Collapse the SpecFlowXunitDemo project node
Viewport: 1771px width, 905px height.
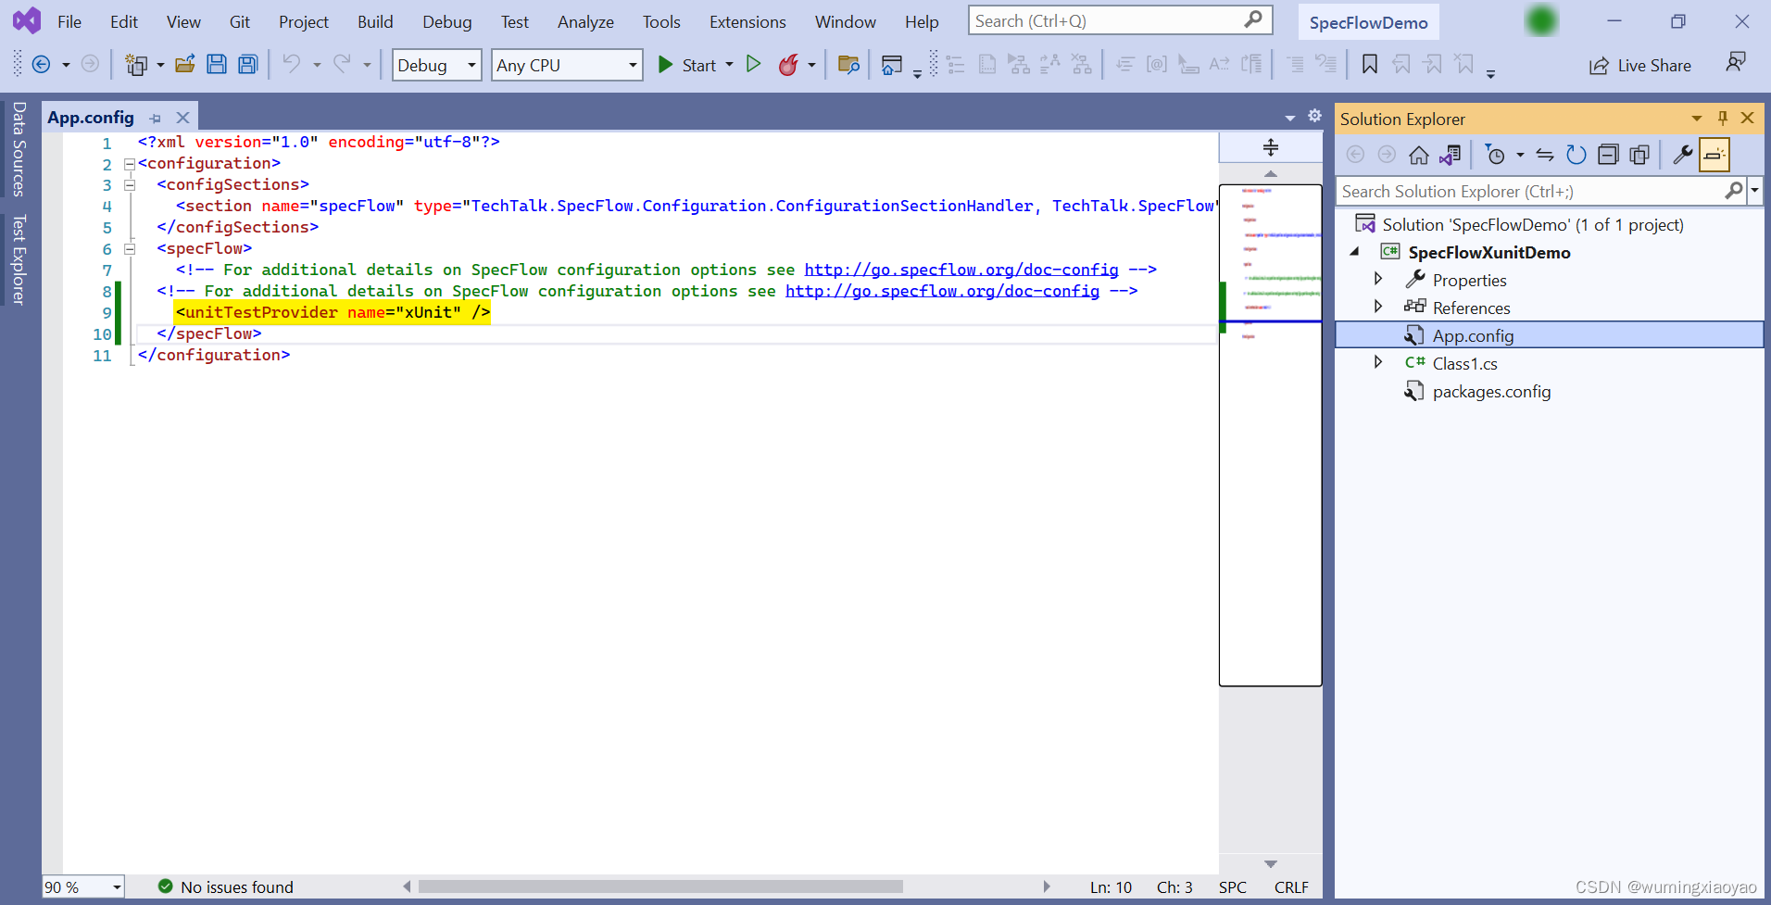point(1355,251)
